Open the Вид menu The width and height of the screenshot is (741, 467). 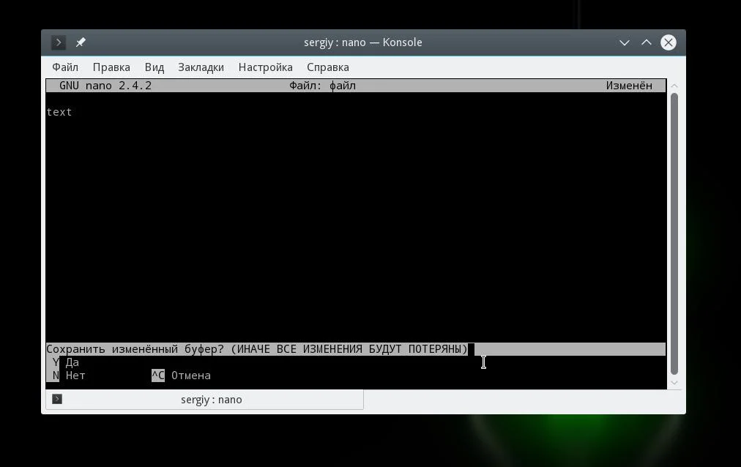pyautogui.click(x=154, y=67)
